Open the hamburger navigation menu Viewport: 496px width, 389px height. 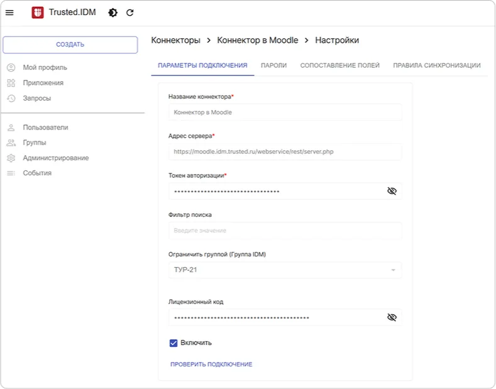(x=9, y=13)
